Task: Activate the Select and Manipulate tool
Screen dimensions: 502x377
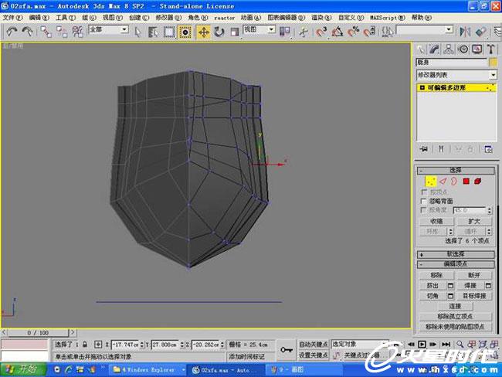Action: pos(304,32)
